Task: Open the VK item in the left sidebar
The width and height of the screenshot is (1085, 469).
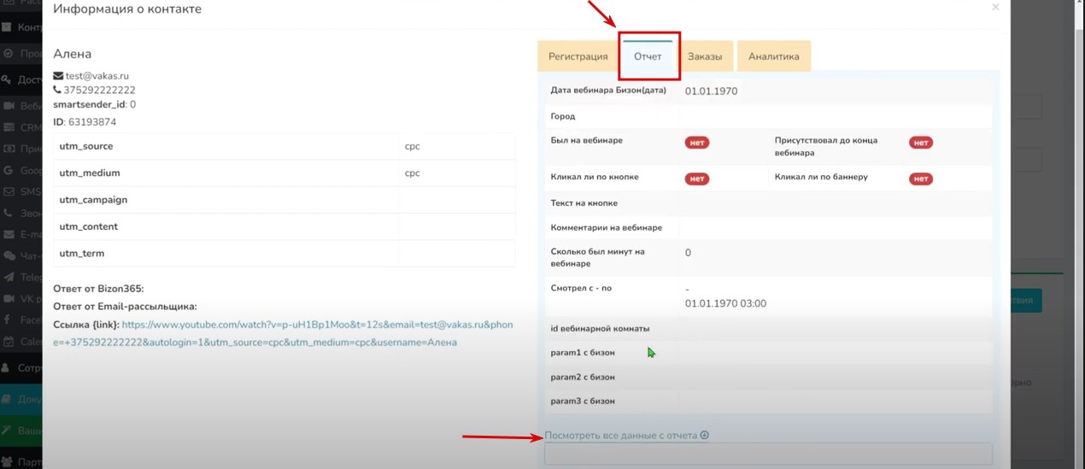Action: [9, 299]
